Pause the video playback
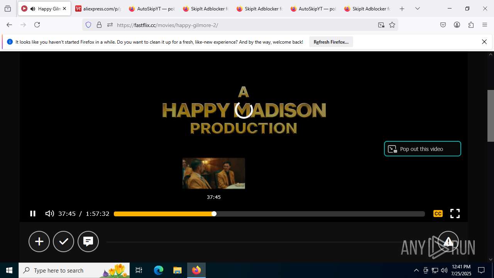 pyautogui.click(x=33, y=214)
